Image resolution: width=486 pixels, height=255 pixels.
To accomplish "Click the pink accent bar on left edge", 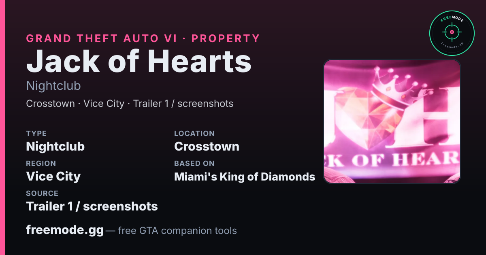I will (x=2, y=127).
